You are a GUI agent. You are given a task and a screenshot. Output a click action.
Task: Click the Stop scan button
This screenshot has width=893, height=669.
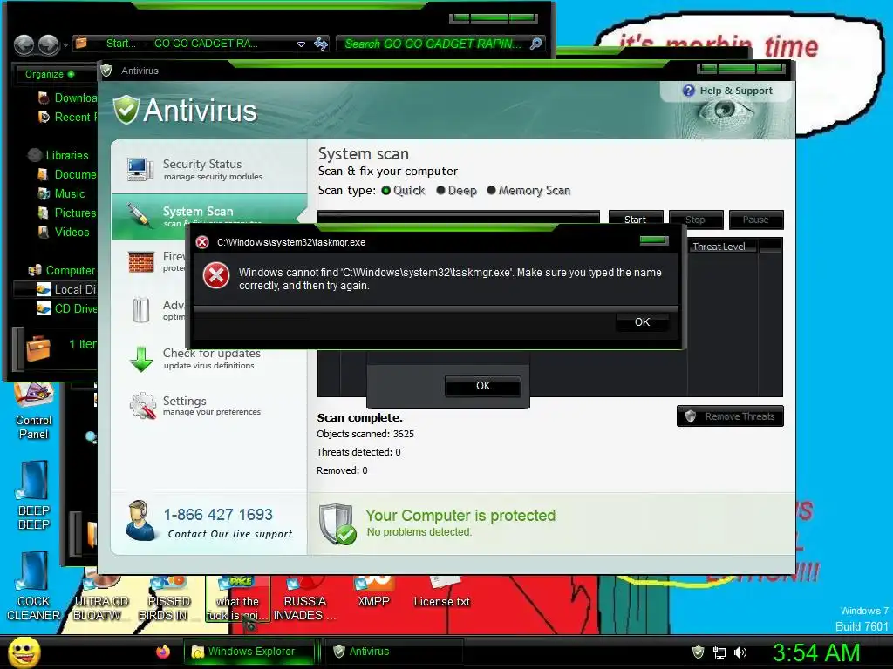point(695,219)
